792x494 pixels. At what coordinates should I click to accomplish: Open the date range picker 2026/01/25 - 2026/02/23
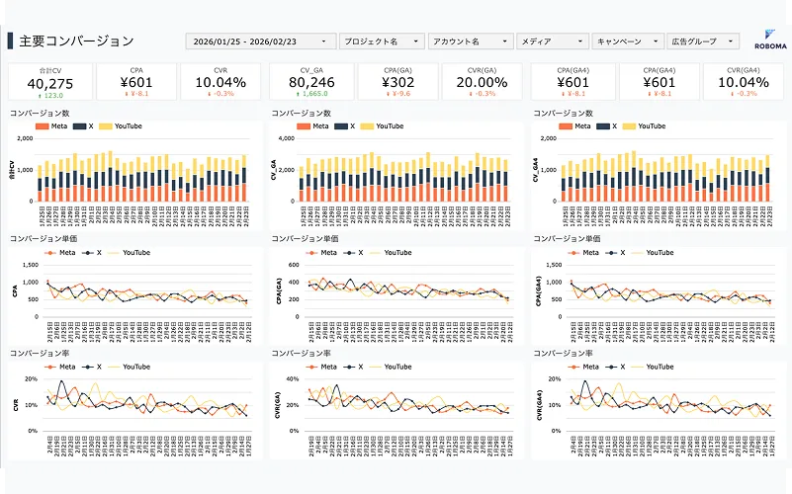[260, 41]
